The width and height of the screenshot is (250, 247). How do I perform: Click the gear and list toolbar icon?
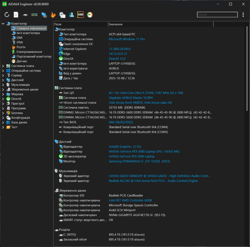pos(62,15)
